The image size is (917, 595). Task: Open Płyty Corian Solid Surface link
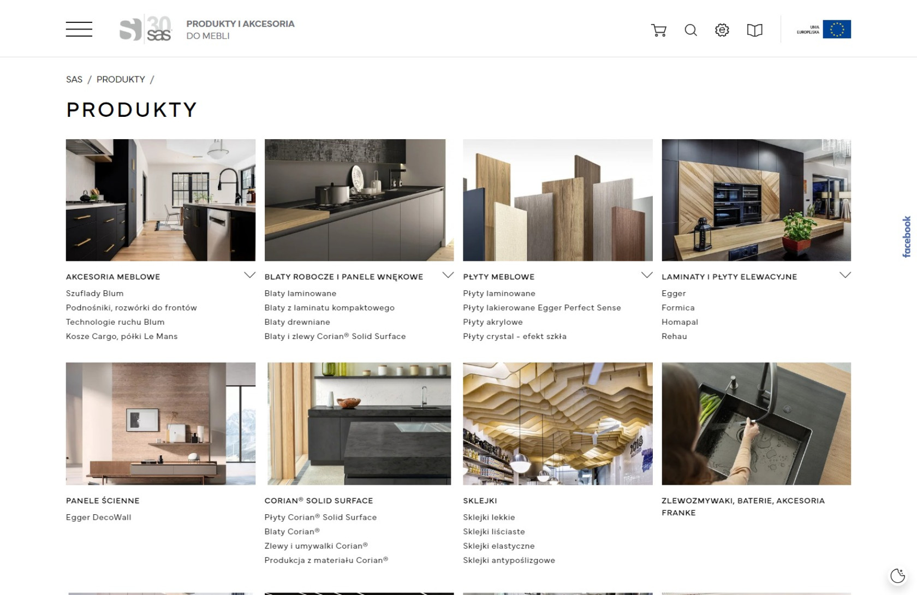click(x=320, y=517)
